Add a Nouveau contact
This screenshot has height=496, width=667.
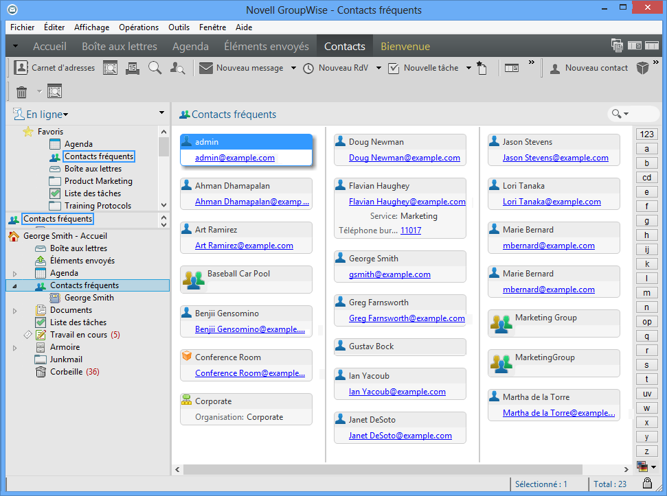tap(589, 68)
